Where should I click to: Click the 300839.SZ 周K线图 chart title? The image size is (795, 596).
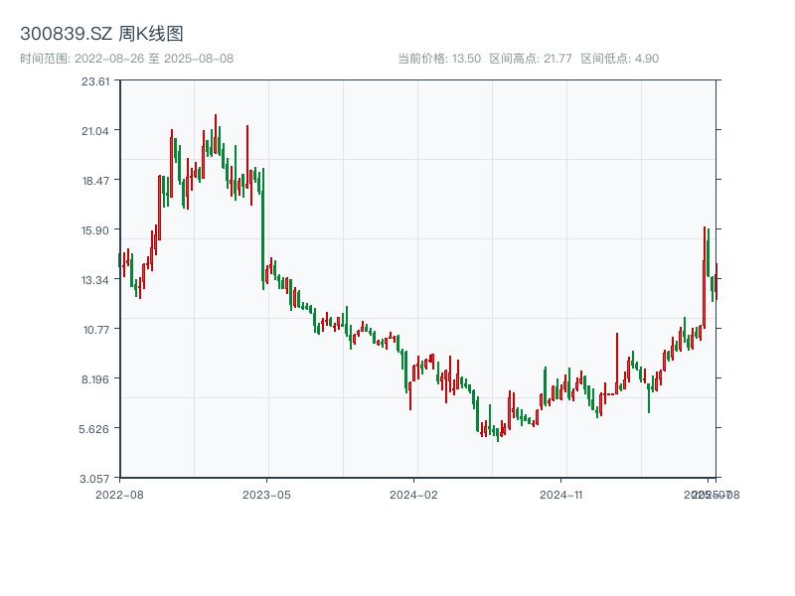[101, 35]
